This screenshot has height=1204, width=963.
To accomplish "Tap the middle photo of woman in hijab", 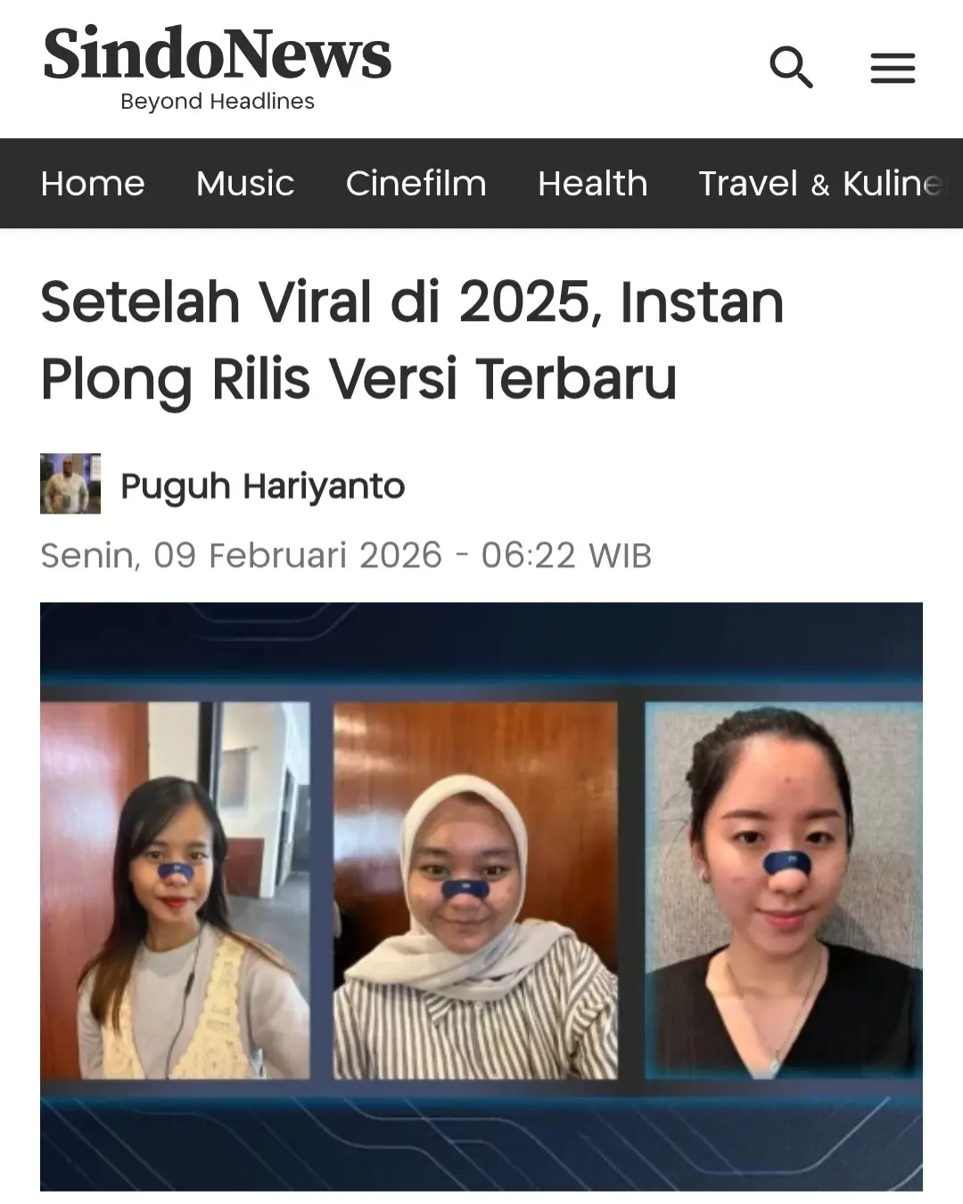I will (x=475, y=890).
